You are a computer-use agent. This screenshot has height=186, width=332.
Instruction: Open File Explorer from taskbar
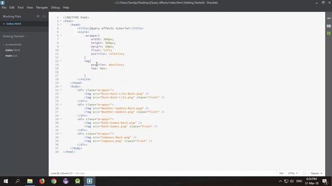click(30, 181)
